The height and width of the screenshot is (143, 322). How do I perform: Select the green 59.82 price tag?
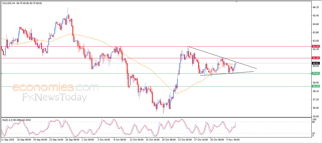(x=316, y=73)
